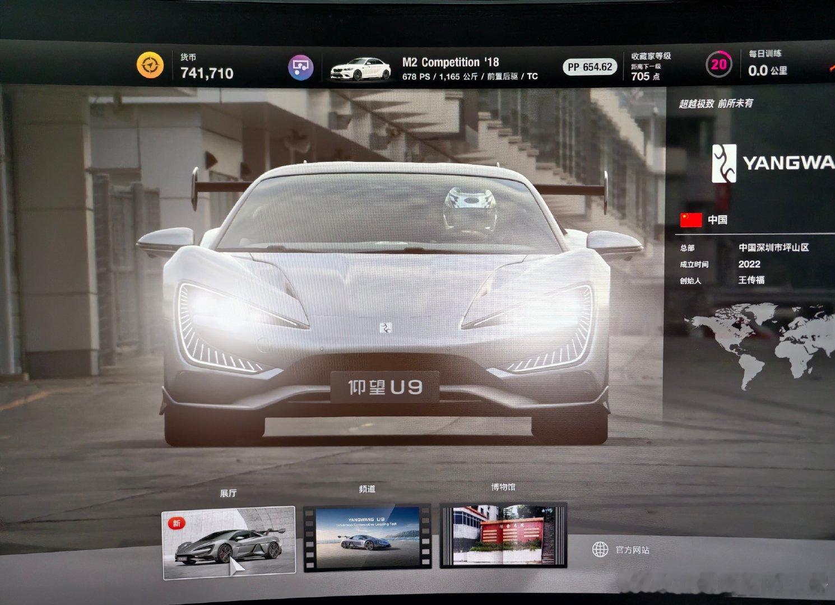Click the red 新 badge on showroom
Image resolution: width=835 pixels, height=605 pixels.
(x=177, y=523)
